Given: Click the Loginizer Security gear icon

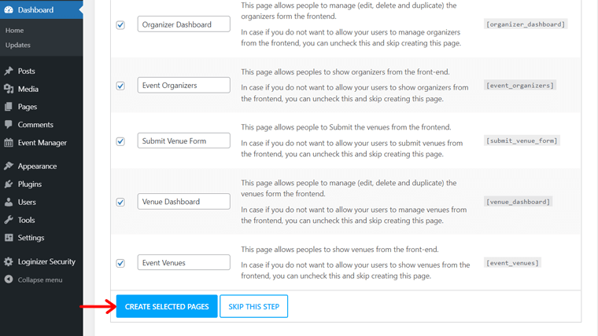Looking at the screenshot, I should [x=9, y=262].
